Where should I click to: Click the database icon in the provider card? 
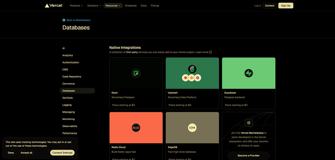pos(249,123)
